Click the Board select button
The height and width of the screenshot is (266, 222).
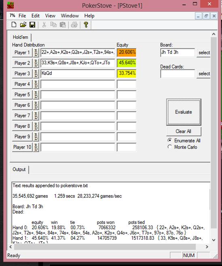[204, 53]
